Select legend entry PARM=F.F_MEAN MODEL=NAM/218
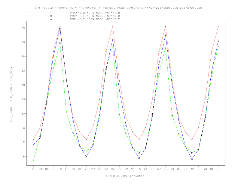The width and height of the screenshot is (238, 184). [95, 16]
